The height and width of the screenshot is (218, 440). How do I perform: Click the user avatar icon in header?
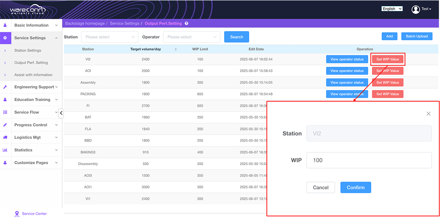click(x=416, y=9)
